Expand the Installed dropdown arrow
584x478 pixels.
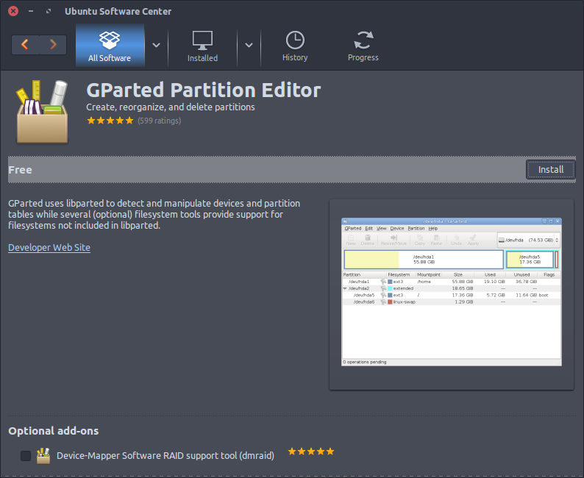pyautogui.click(x=249, y=45)
